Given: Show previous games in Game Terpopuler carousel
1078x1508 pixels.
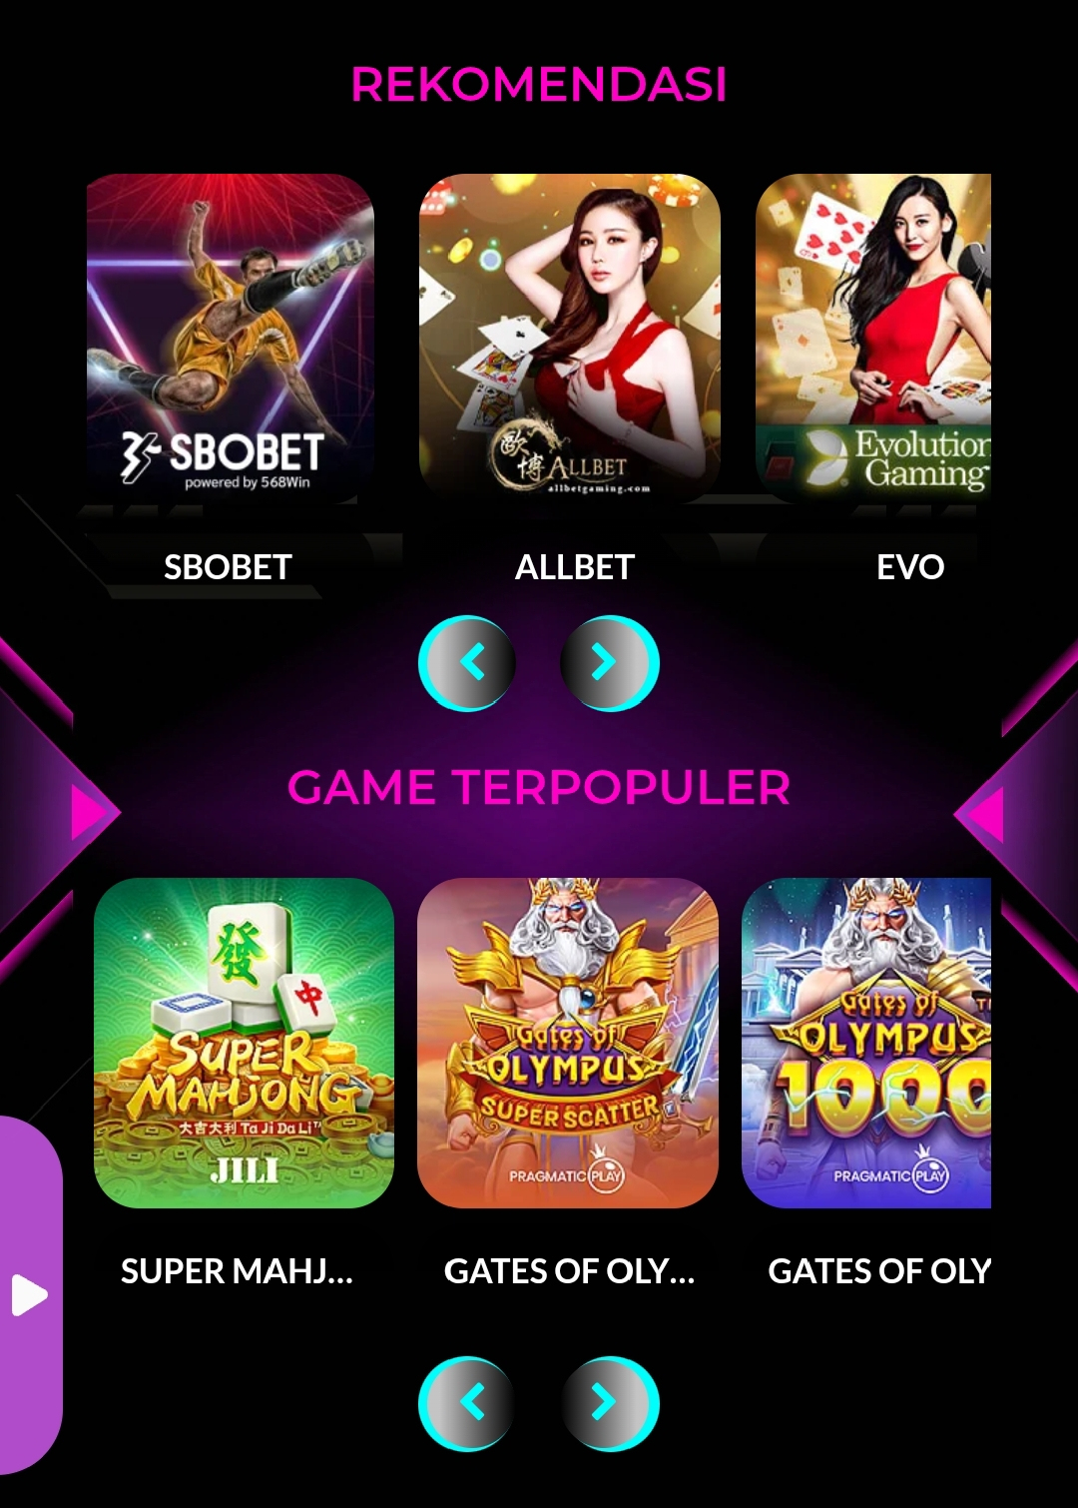Looking at the screenshot, I should 467,1403.
